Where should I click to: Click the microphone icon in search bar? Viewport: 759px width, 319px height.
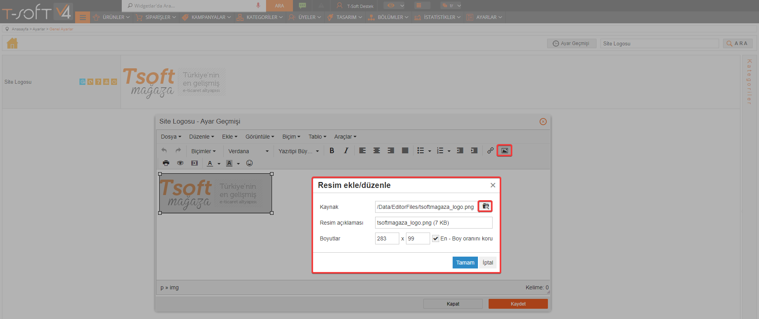pos(258,6)
